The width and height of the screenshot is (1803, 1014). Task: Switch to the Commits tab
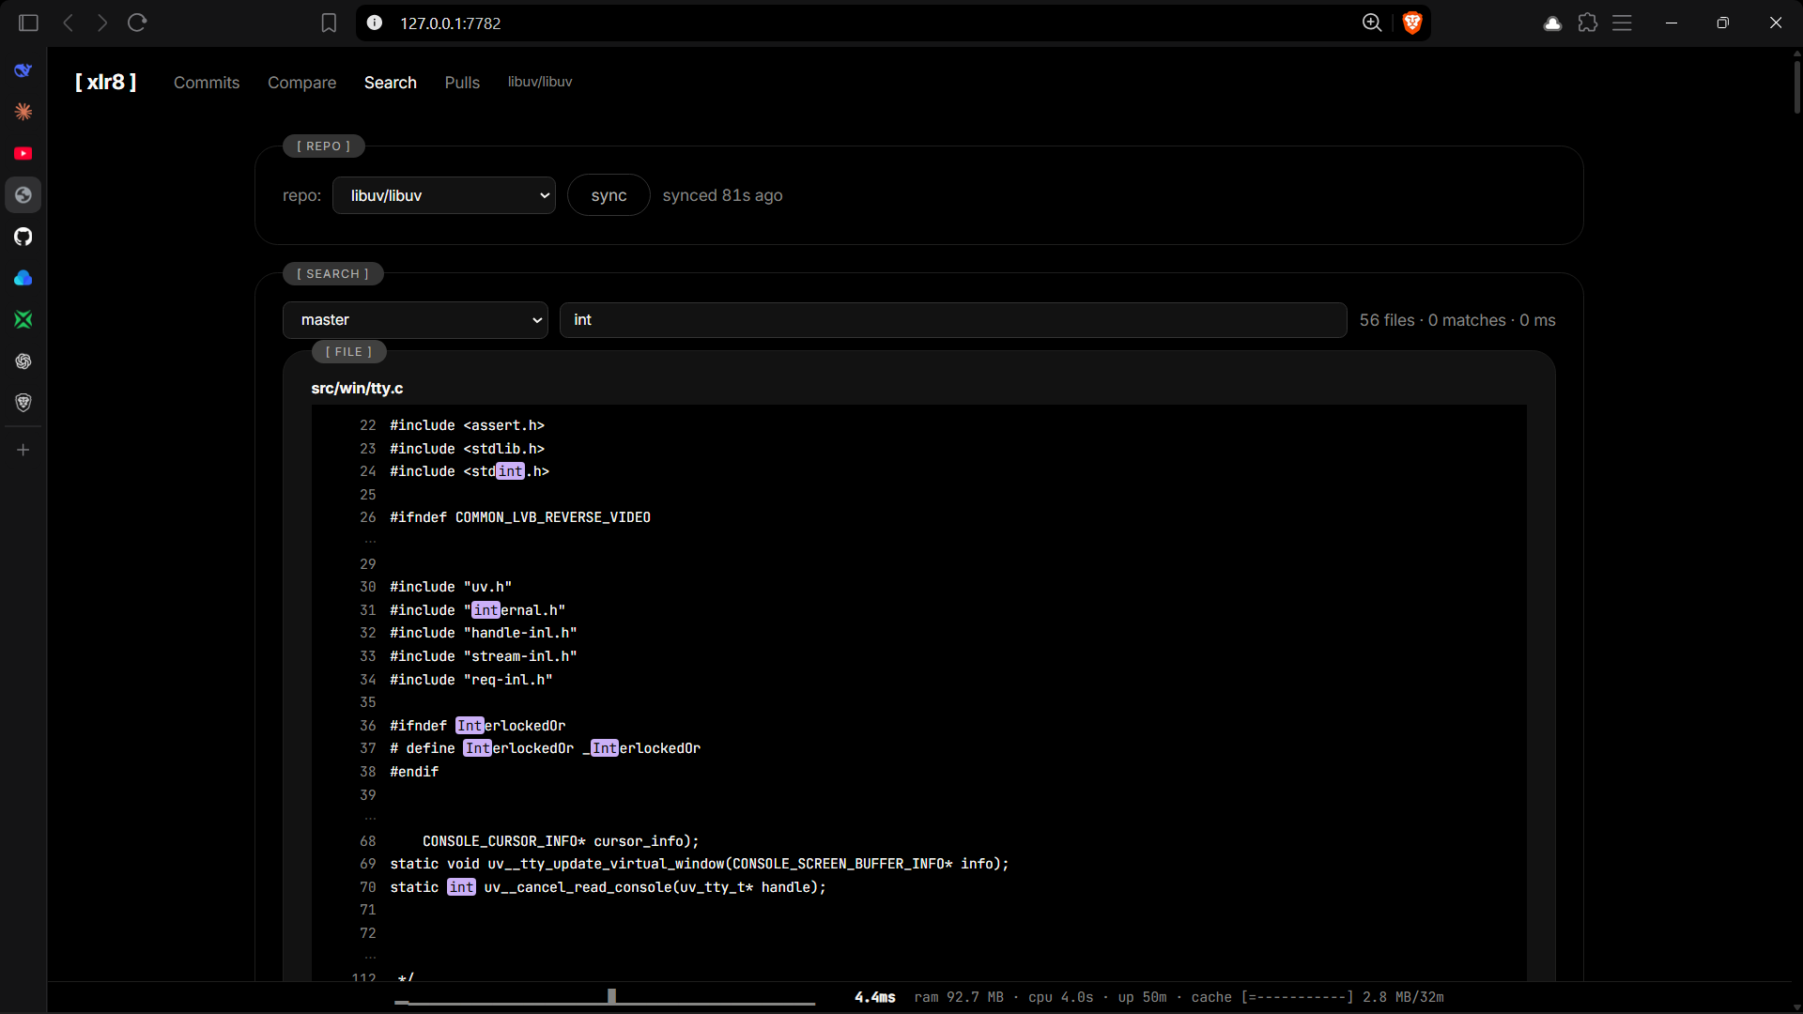tap(207, 83)
